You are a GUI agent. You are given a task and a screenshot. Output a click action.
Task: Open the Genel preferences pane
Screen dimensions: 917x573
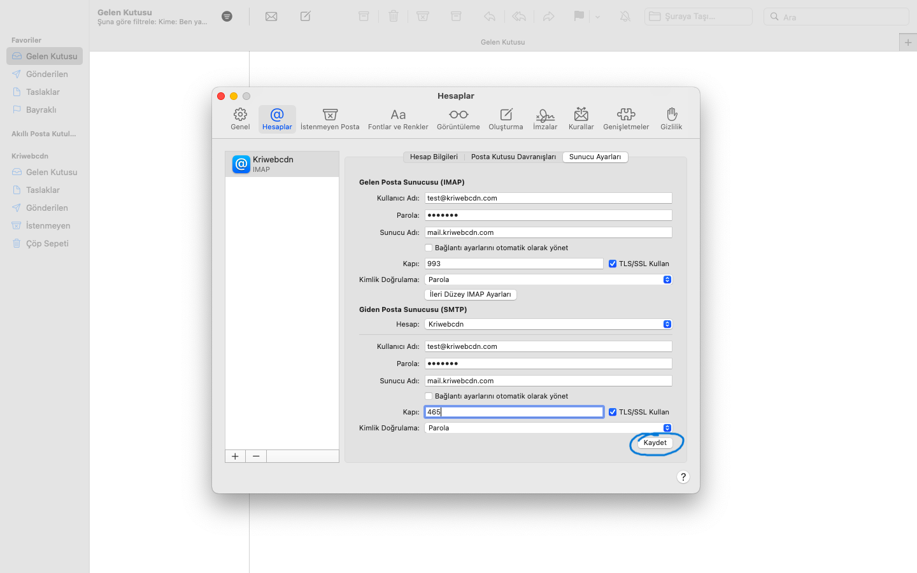[240, 118]
